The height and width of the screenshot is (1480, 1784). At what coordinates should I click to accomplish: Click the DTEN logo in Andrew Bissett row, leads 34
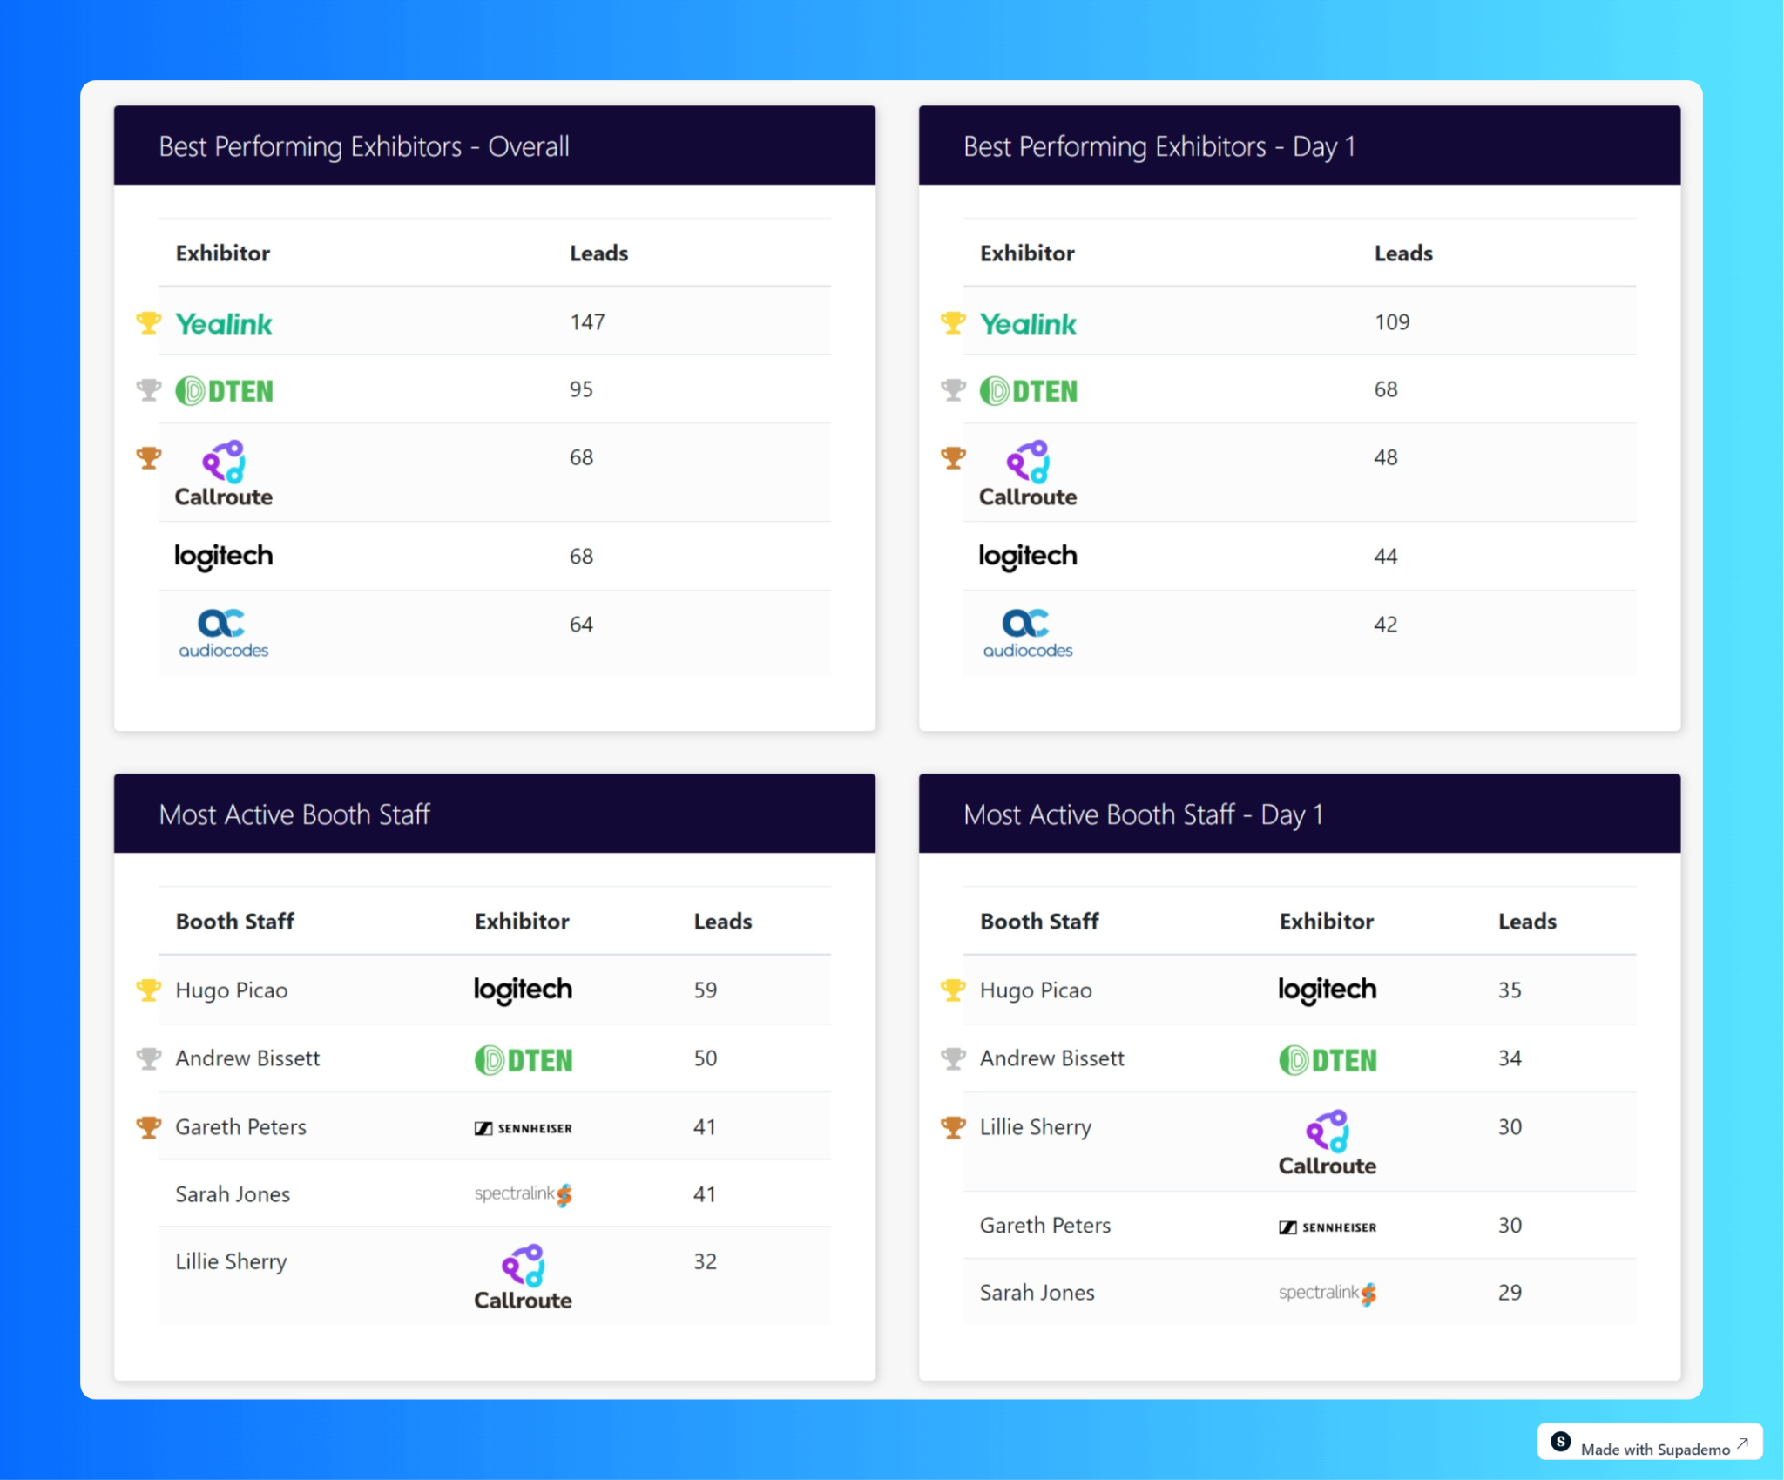coord(1327,1060)
